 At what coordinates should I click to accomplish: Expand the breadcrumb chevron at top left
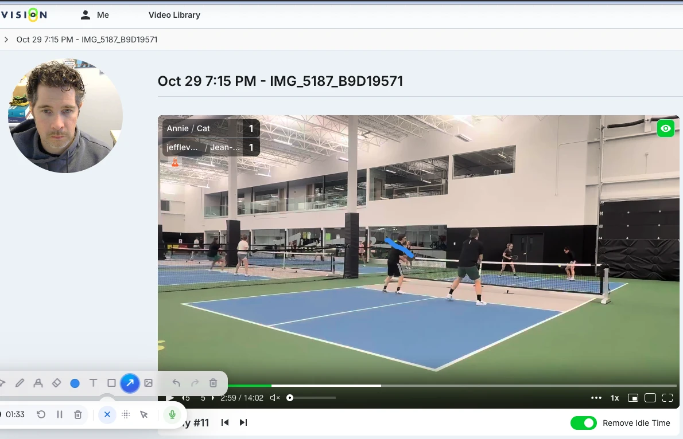[6, 41]
